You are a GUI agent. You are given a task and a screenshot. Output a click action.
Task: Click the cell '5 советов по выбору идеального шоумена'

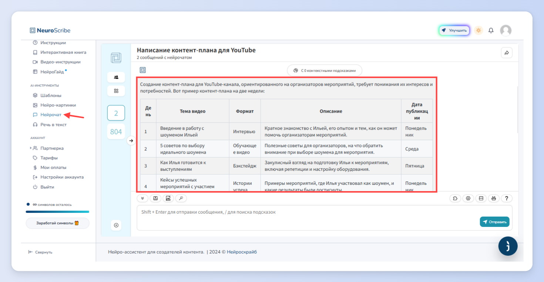coord(192,149)
